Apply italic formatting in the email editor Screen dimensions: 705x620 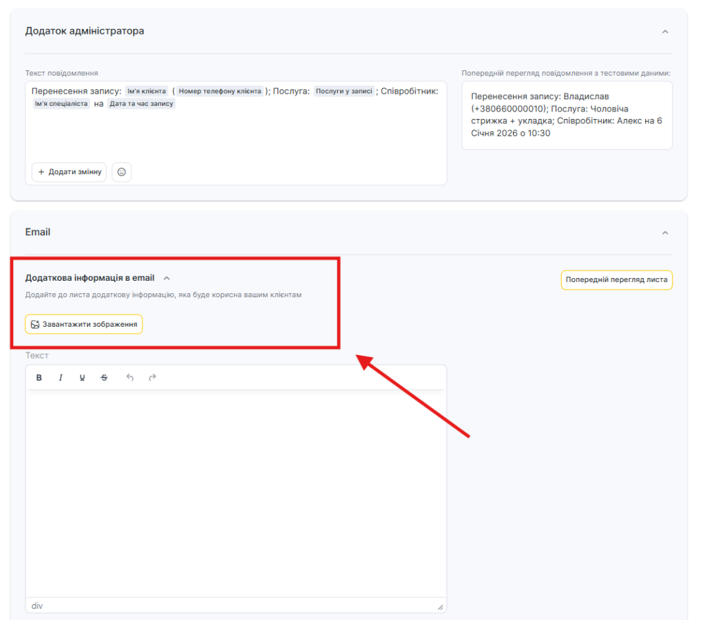61,378
